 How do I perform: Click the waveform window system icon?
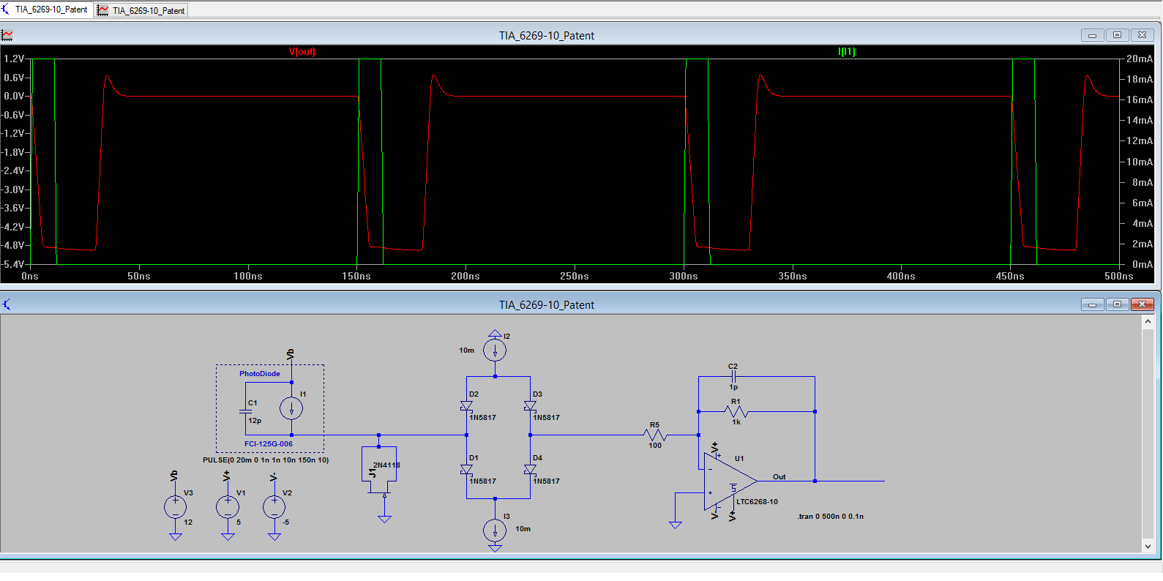click(x=7, y=35)
